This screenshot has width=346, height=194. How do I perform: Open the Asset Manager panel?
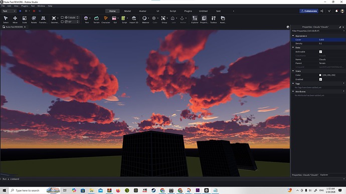[x=223, y=19]
